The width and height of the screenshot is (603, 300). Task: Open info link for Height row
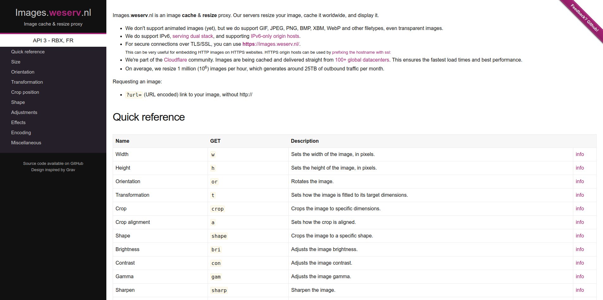tap(580, 168)
